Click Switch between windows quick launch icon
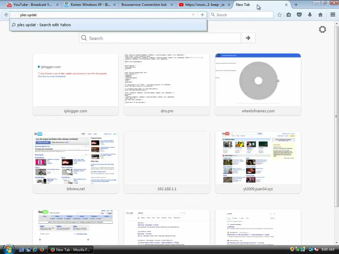 [x=28, y=250]
